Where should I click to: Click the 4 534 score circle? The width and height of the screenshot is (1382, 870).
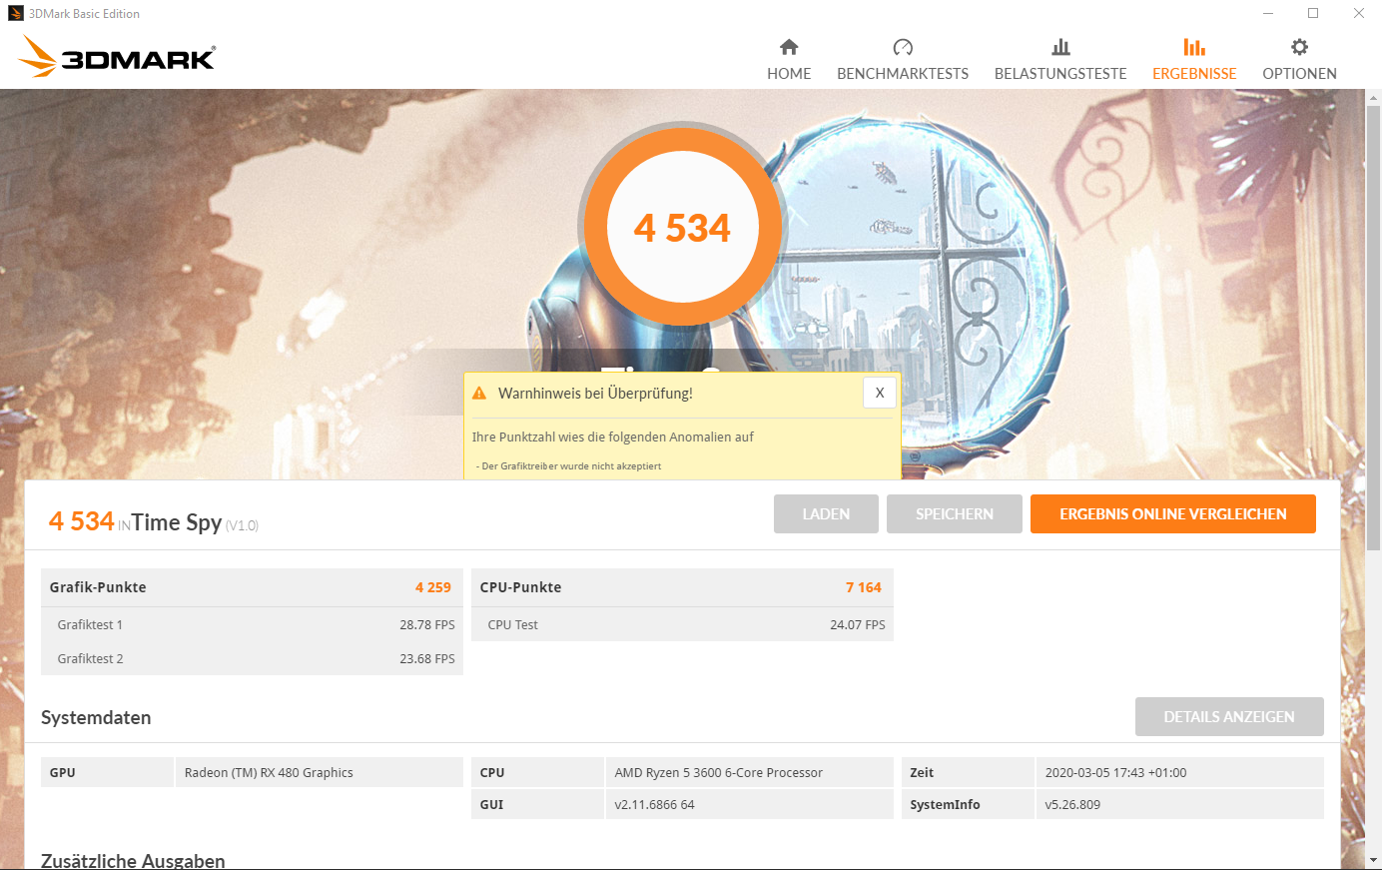click(683, 228)
